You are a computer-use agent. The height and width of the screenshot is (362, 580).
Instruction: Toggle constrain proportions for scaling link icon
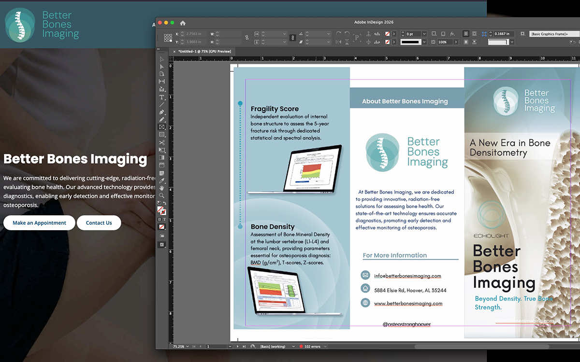tap(293, 37)
